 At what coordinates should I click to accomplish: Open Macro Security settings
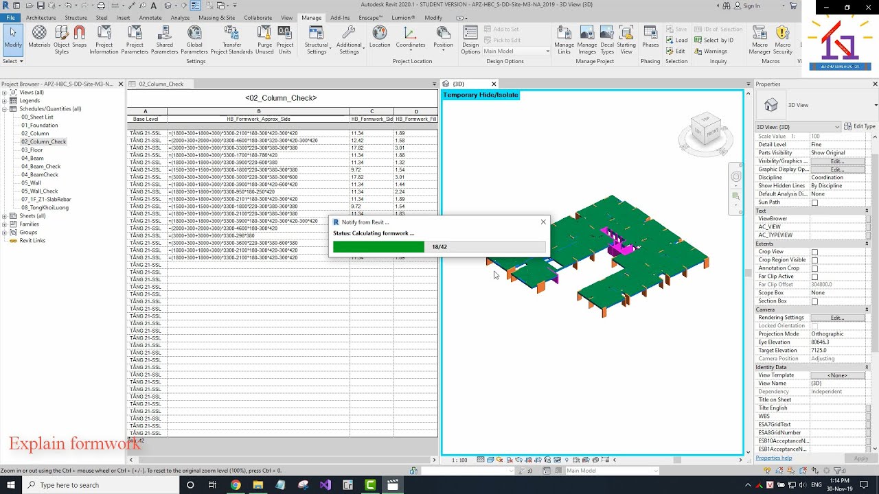pos(782,40)
